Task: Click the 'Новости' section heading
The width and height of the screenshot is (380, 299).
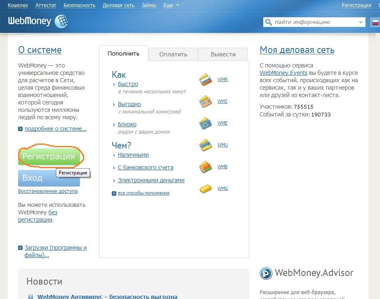Action: [44, 282]
